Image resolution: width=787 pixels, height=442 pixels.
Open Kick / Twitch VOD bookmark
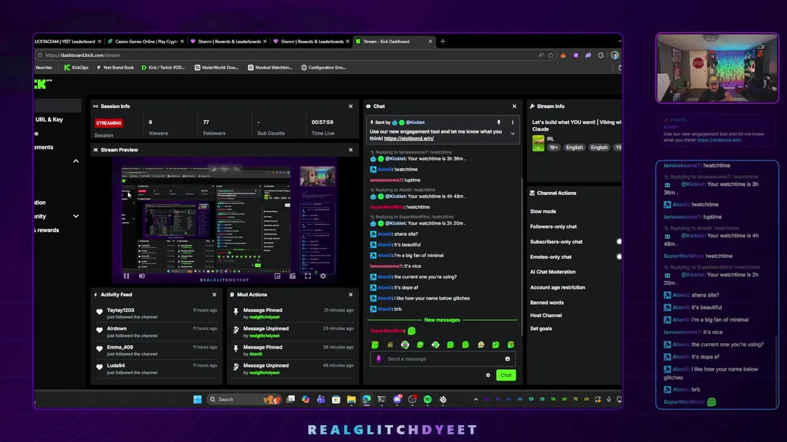coord(163,68)
